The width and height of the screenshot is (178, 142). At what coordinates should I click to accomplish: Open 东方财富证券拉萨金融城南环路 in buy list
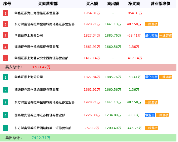coord(44,24)
